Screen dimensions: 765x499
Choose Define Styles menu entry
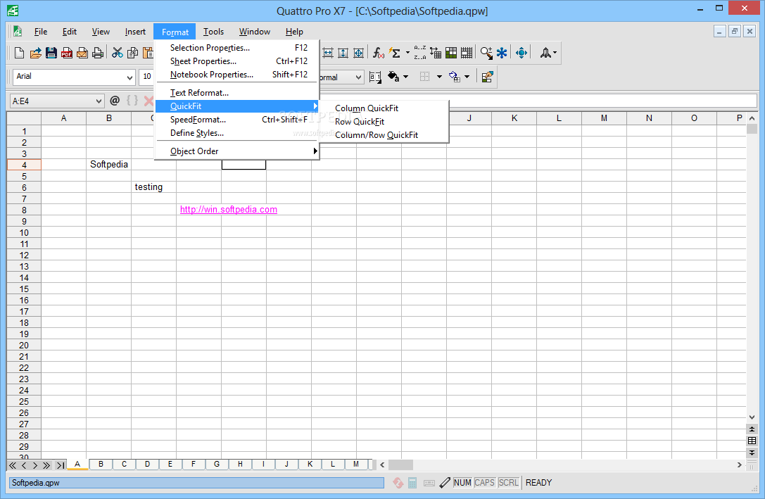[237, 133]
